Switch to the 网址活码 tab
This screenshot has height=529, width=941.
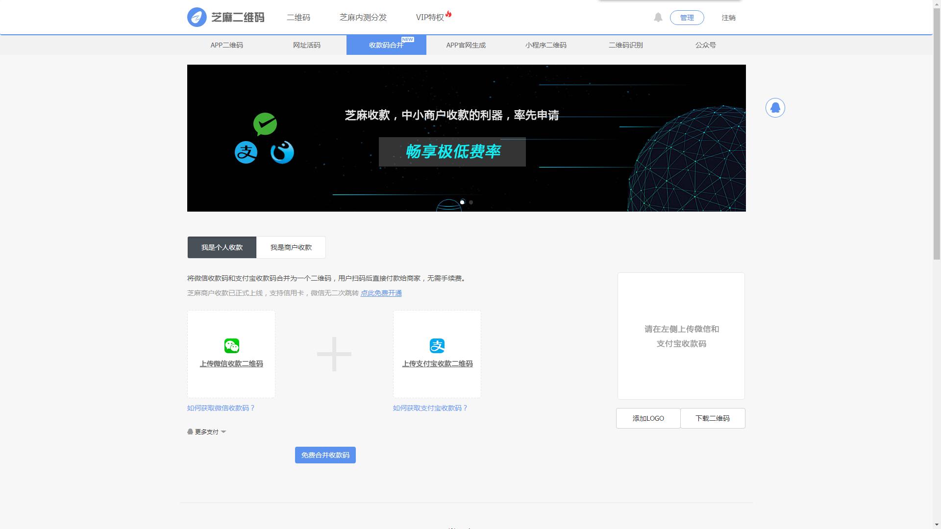pyautogui.click(x=306, y=45)
